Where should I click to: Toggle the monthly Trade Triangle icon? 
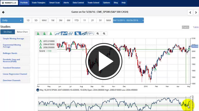pyautogui.click(x=38, y=34)
